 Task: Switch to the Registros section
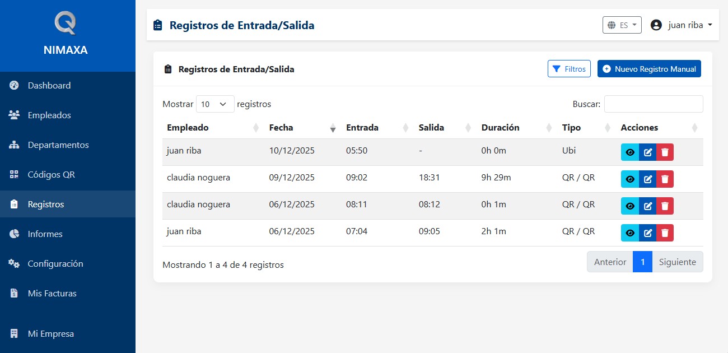pyautogui.click(x=44, y=204)
